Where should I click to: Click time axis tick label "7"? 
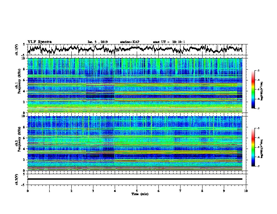tap(180, 191)
